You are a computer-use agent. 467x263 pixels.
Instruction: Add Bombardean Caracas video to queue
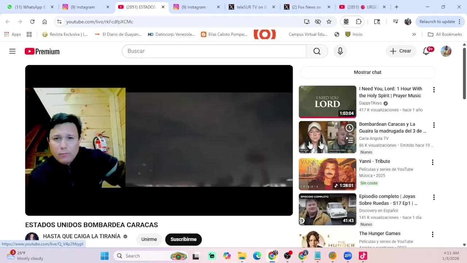coord(350,140)
